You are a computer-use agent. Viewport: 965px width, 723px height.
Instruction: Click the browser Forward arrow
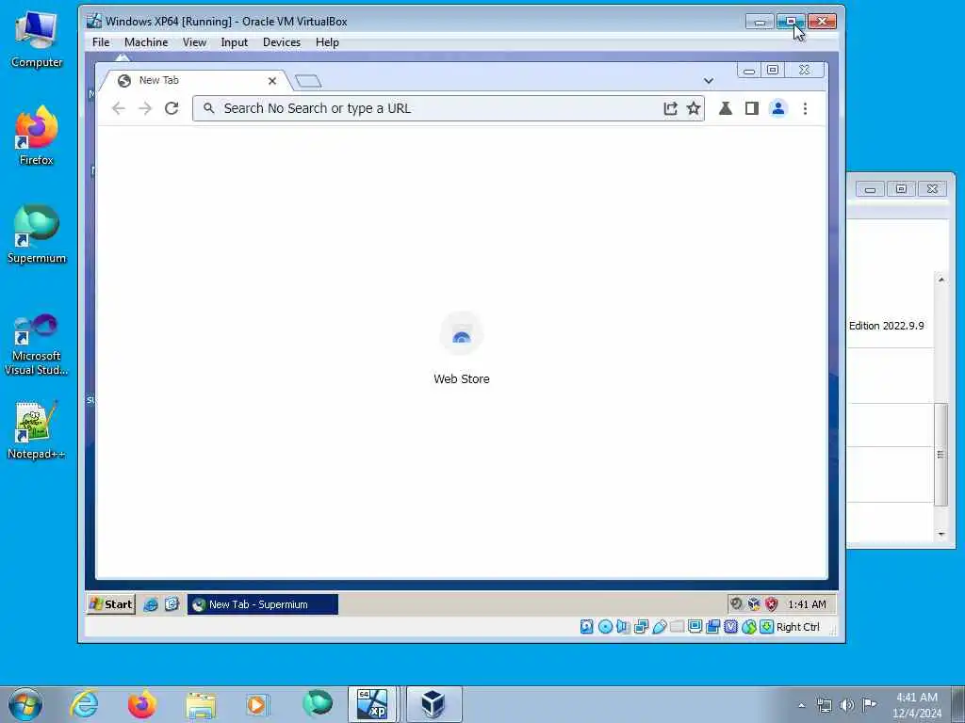point(145,109)
